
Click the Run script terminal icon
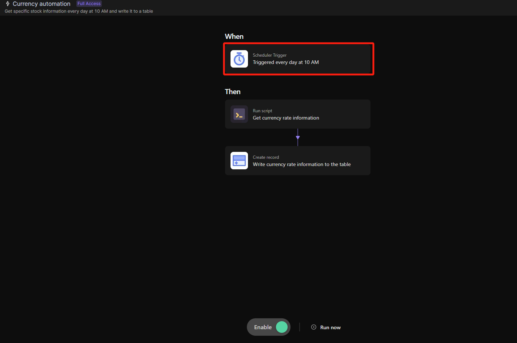coord(239,114)
